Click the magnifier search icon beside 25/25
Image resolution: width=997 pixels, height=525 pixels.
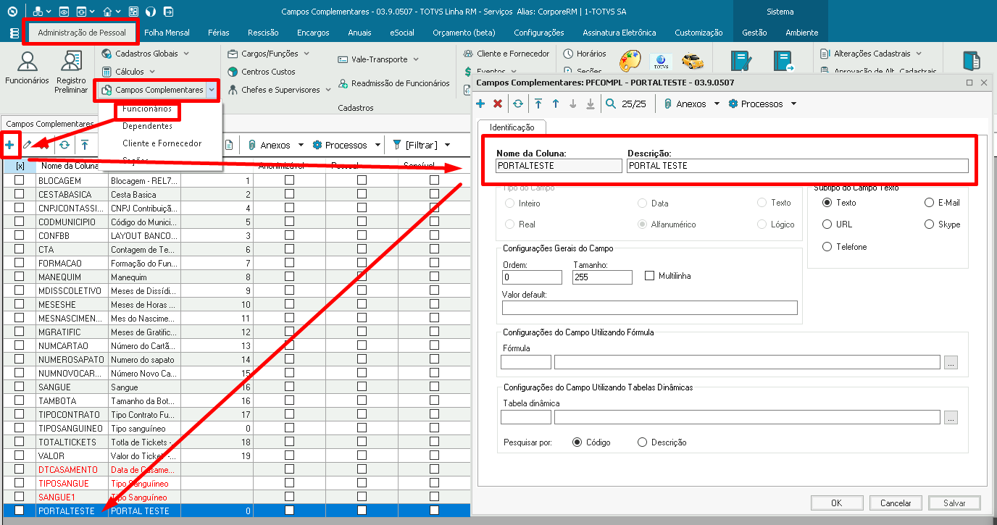click(x=611, y=104)
